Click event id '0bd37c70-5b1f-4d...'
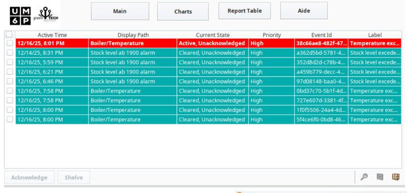 pyautogui.click(x=321, y=91)
